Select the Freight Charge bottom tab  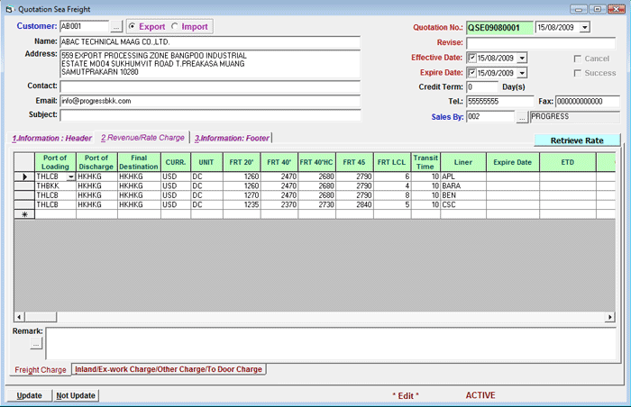[41, 369]
